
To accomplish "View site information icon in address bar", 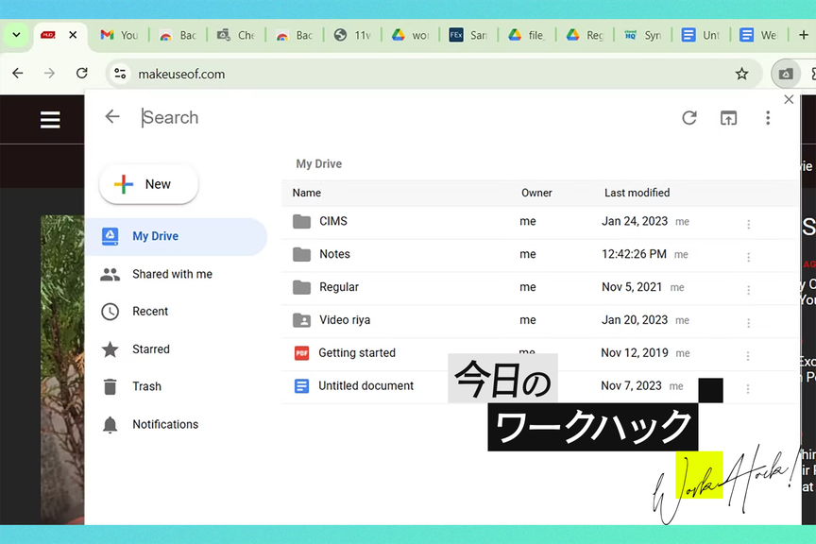I will coord(119,74).
